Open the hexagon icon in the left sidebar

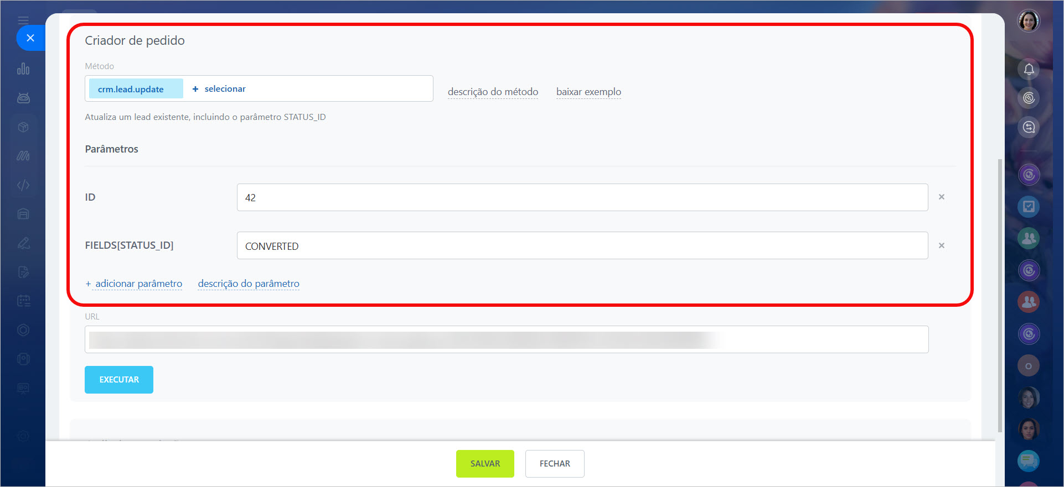click(x=23, y=330)
